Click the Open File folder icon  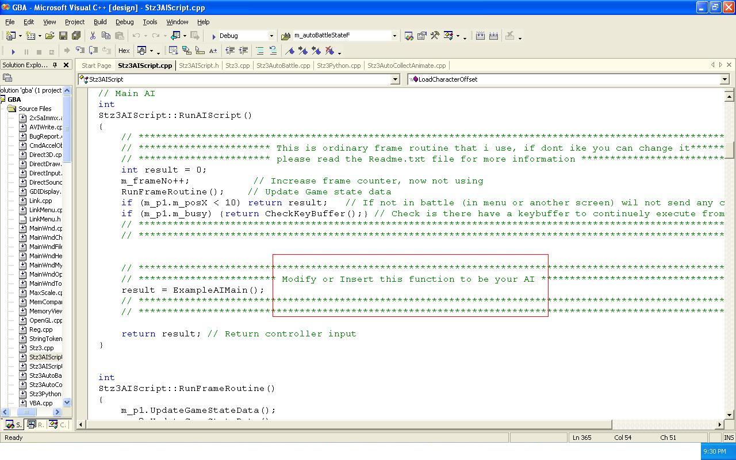pyautogui.click(x=50, y=36)
